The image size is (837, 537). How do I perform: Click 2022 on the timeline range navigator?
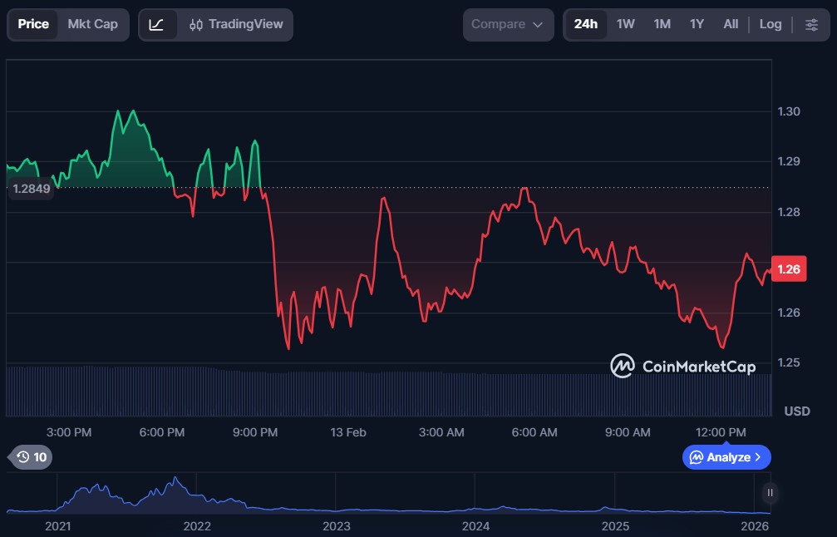pyautogui.click(x=197, y=526)
